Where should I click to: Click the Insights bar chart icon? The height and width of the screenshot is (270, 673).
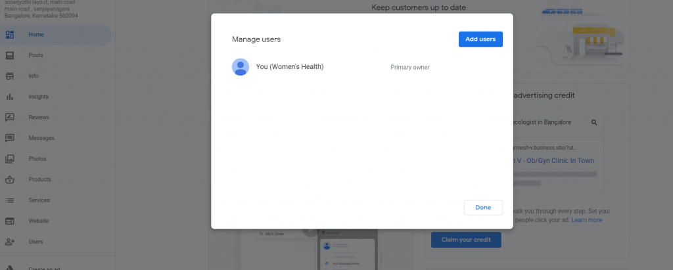[x=10, y=97]
